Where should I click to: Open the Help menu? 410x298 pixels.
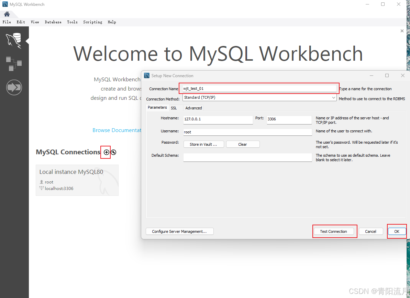112,22
